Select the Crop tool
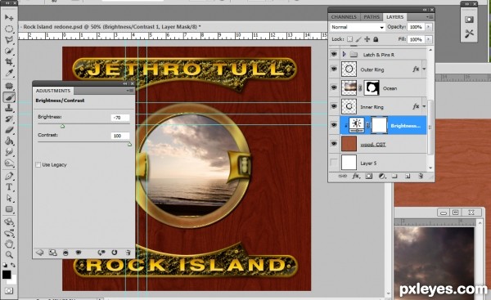Screen dimensions: 491x300 (x=9, y=61)
